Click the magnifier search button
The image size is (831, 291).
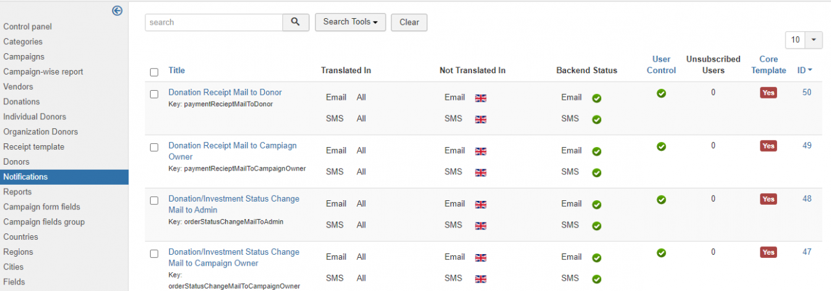tap(295, 22)
